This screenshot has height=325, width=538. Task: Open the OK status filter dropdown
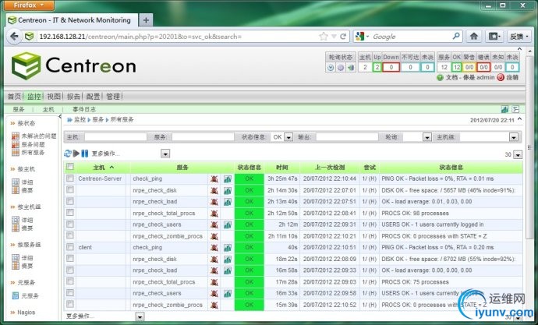tap(288, 137)
